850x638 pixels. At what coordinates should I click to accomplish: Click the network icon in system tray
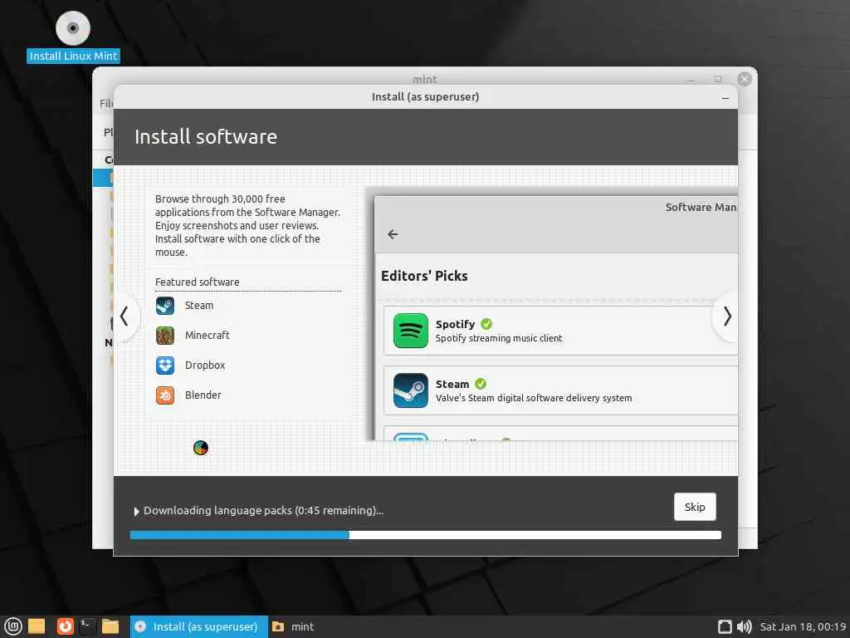[x=725, y=626]
